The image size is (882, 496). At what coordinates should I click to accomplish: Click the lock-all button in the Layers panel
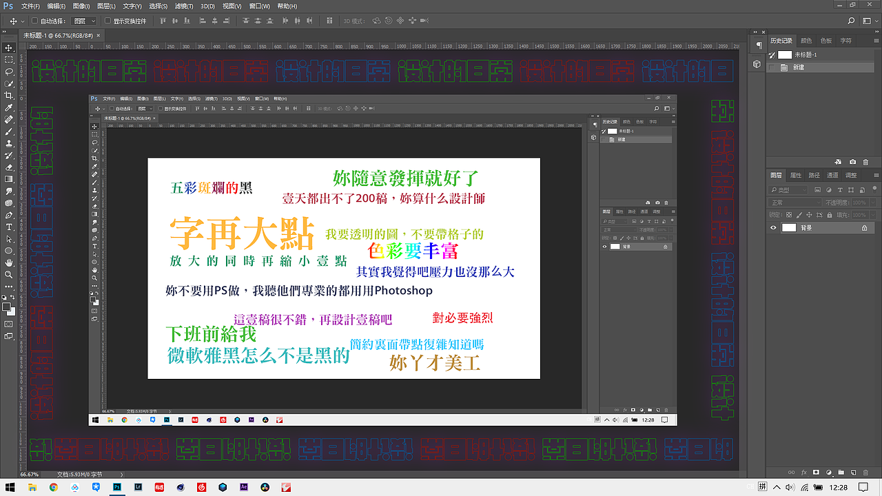pos(830,214)
